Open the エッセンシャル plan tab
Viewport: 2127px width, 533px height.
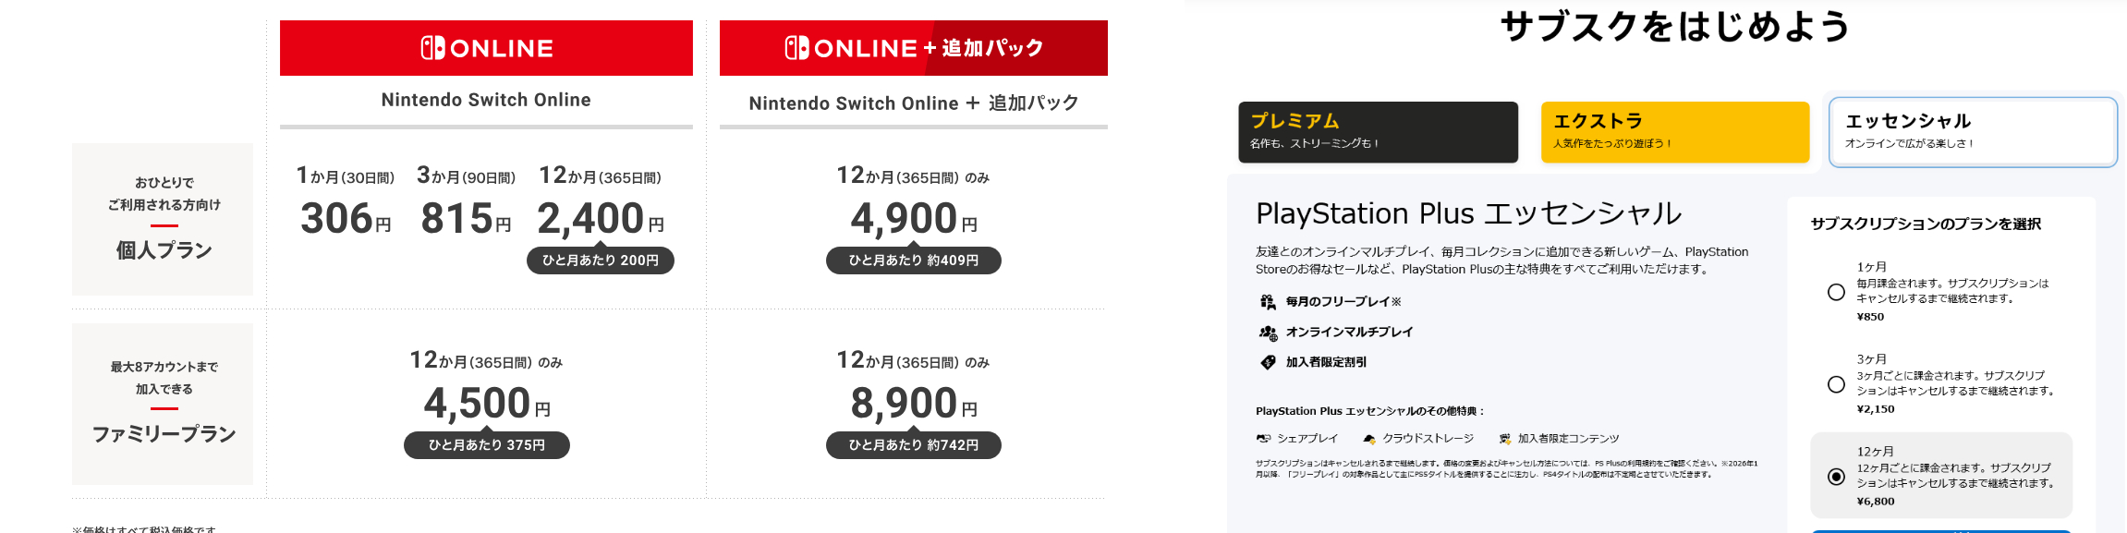(1973, 132)
